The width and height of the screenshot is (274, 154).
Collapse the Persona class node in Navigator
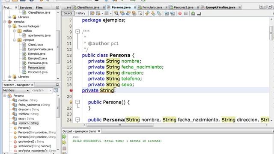point(5,96)
